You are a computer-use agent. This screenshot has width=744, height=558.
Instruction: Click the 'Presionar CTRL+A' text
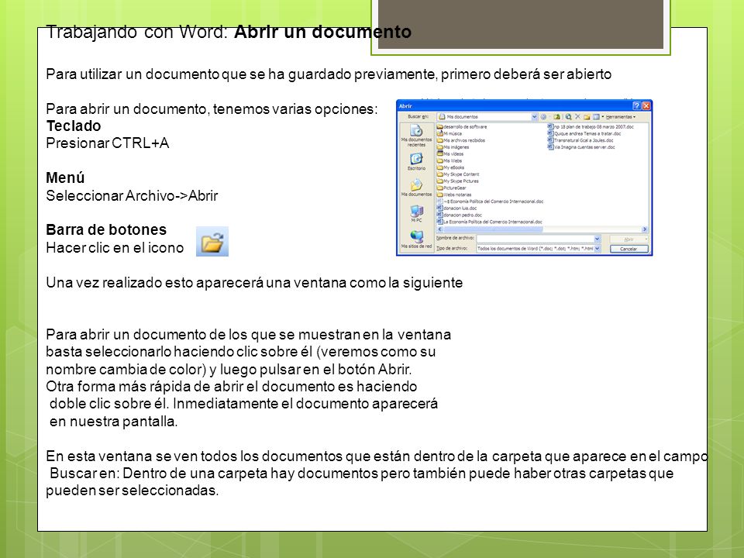coord(108,143)
